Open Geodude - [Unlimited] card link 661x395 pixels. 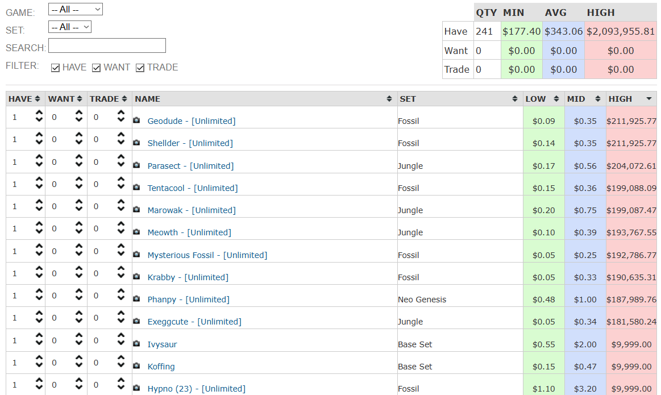[192, 121]
